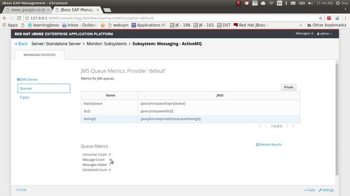Click the clock showing 11:44 AM

[x=324, y=3]
